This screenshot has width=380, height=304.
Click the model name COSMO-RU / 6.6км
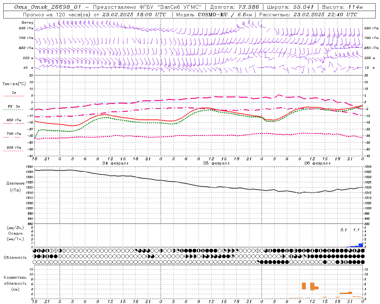pyautogui.click(x=225, y=14)
